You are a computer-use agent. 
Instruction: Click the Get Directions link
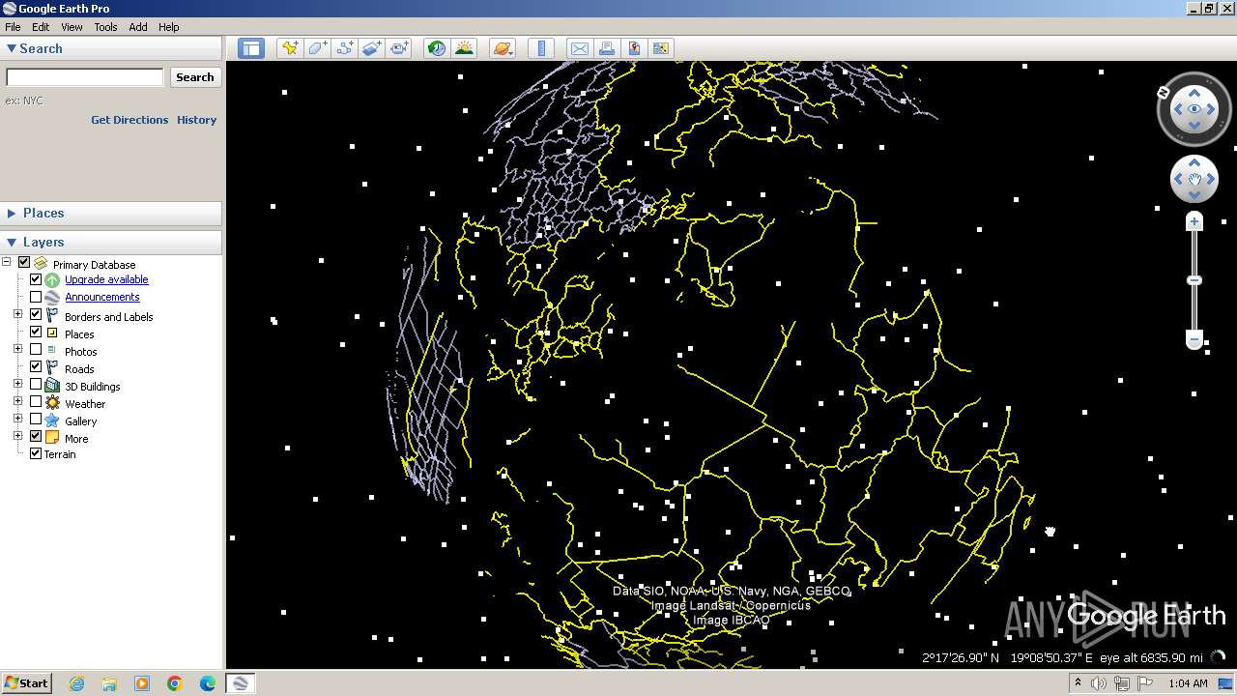[129, 120]
